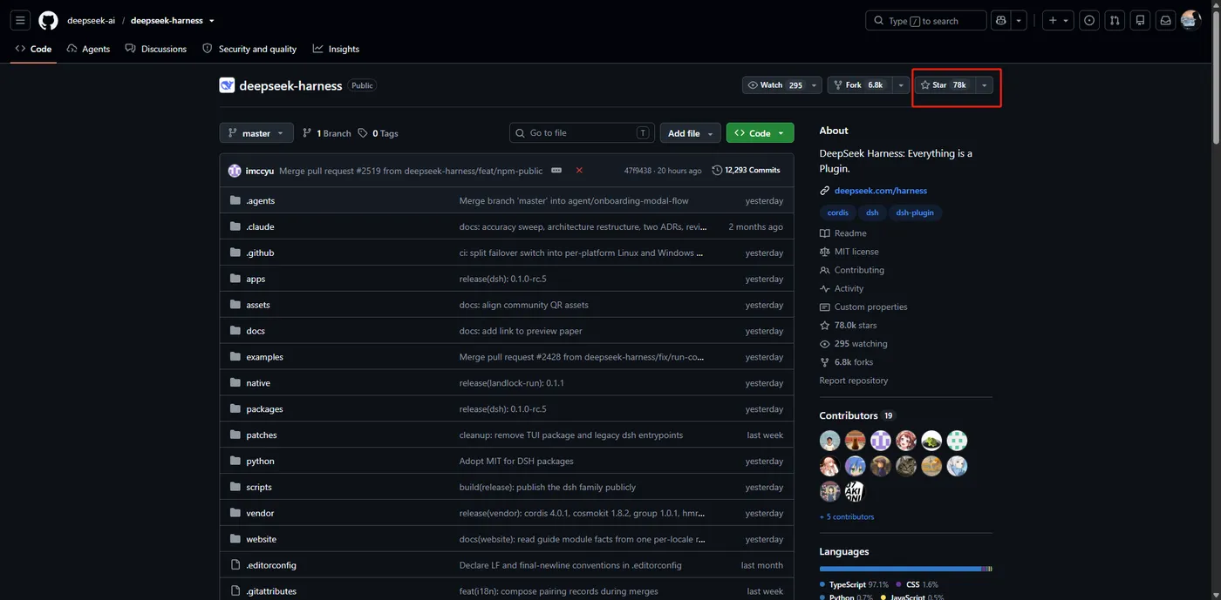1221x600 pixels.
Task: View the 0 Tags link
Action: pyautogui.click(x=378, y=133)
